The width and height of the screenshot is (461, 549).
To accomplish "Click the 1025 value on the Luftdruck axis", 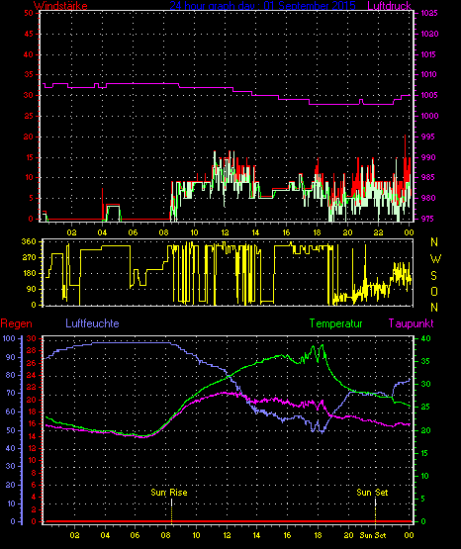I will coord(429,13).
